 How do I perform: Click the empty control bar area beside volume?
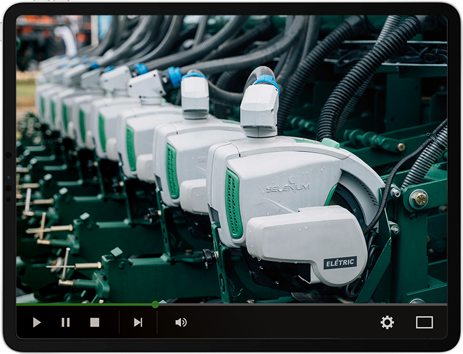click(278, 322)
